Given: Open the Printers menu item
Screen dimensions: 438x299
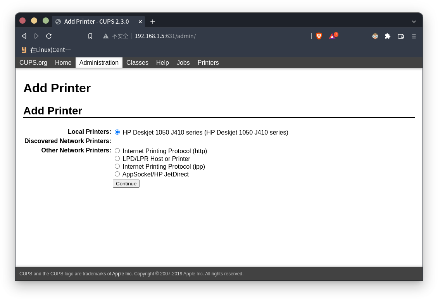Looking at the screenshot, I should [x=208, y=63].
